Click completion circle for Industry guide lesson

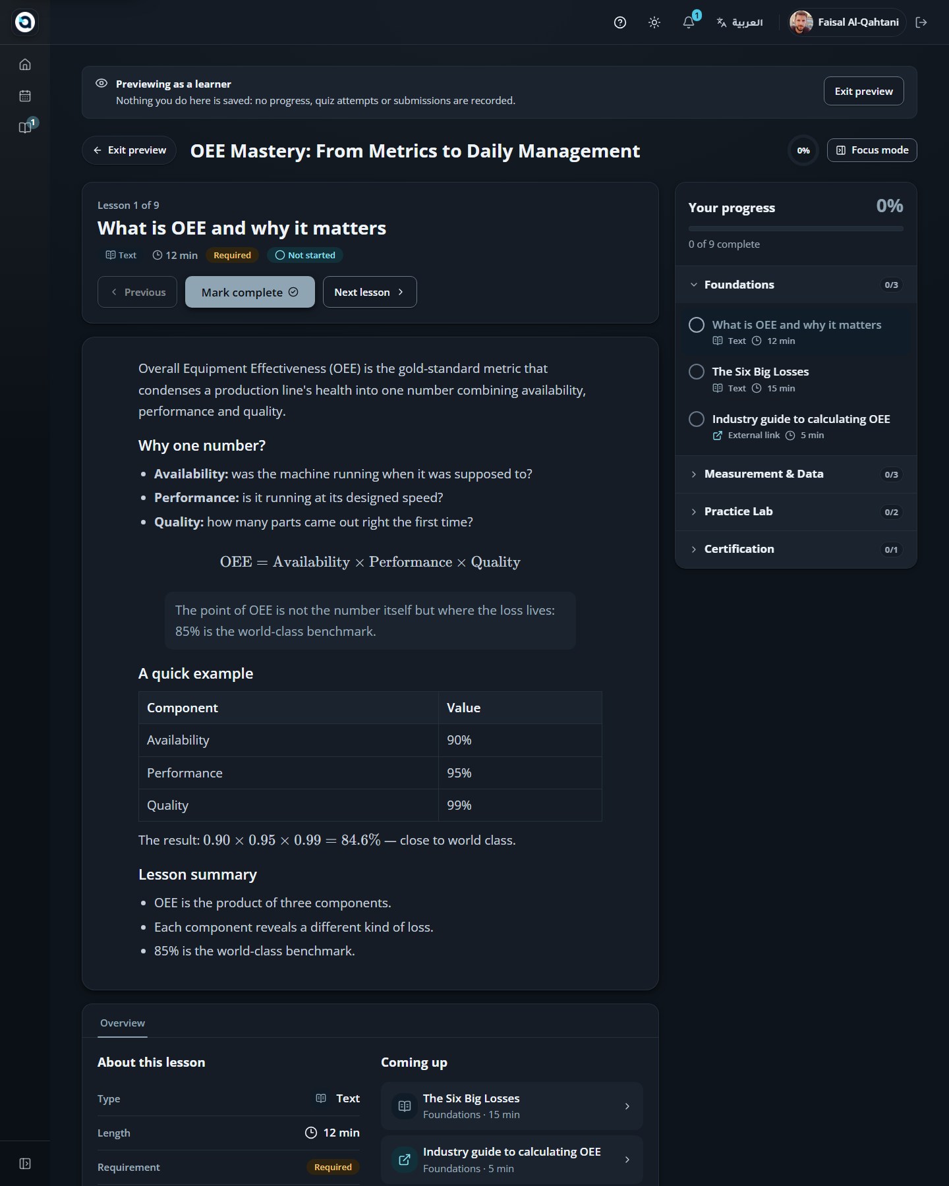[697, 419]
